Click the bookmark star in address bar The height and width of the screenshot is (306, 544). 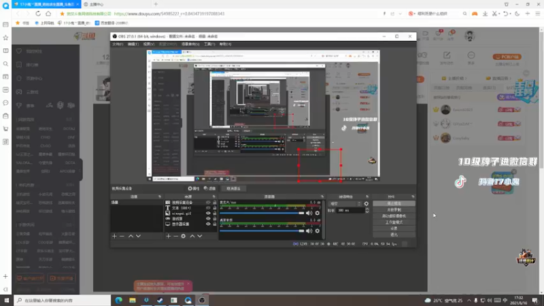point(62,14)
